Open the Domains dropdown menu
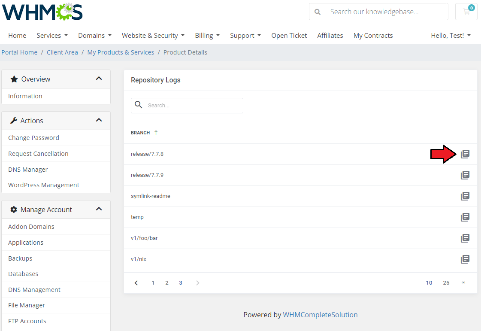 (95, 35)
